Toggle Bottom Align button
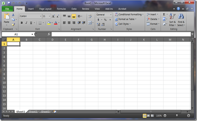This screenshot has width=197, height=121. click(x=74, y=16)
